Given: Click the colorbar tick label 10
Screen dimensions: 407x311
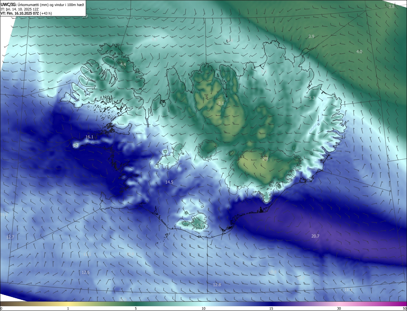Looking at the screenshot, I should [x=203, y=308].
